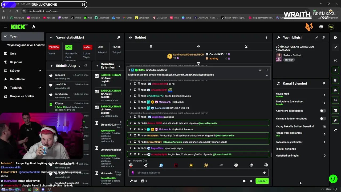Click the Turkish language tag

[289, 60]
